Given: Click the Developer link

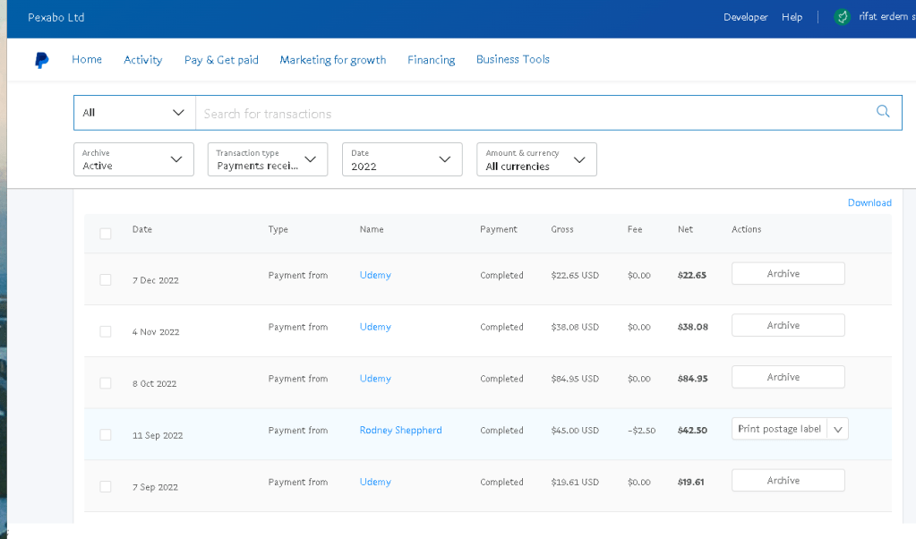Looking at the screenshot, I should tap(745, 17).
